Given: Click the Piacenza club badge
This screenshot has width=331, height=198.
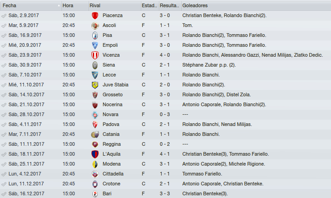Looking at the screenshot, I should tap(95, 16).
